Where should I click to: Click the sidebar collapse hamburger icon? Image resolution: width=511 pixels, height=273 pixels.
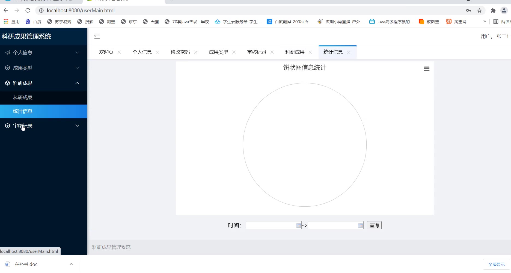[x=97, y=36]
